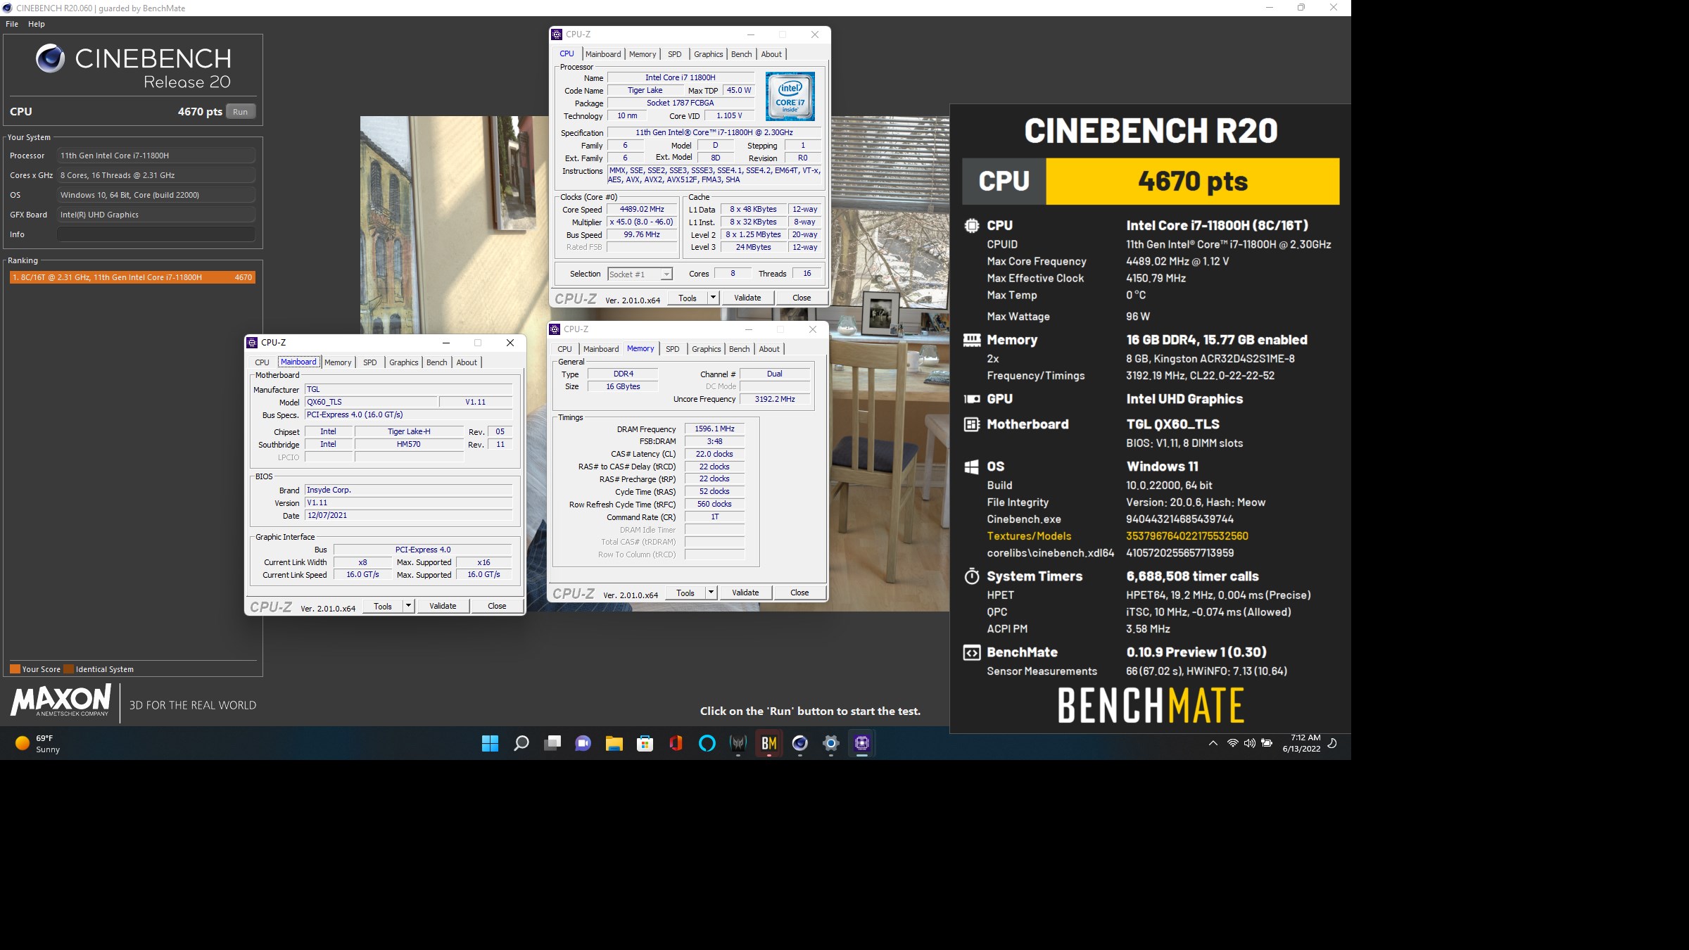Viewport: 1689px width, 950px height.
Task: Launch Teams Chat from taskbar
Action: [583, 743]
